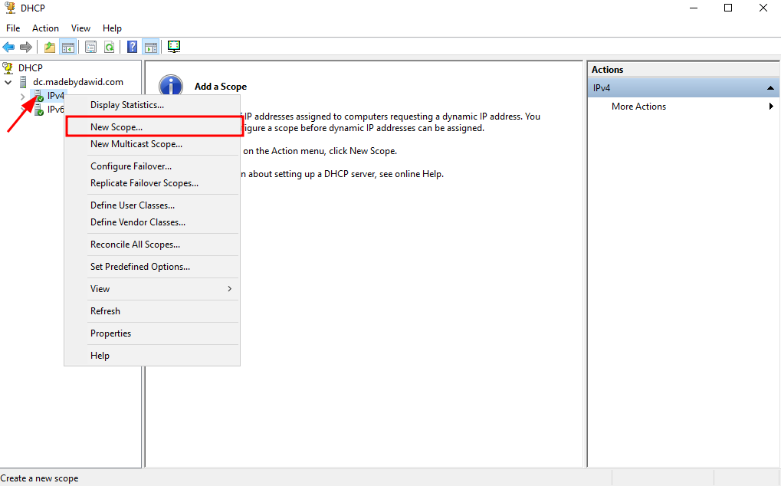Click Refresh in the context menu
The height and width of the screenshot is (486, 781).
[x=152, y=311]
